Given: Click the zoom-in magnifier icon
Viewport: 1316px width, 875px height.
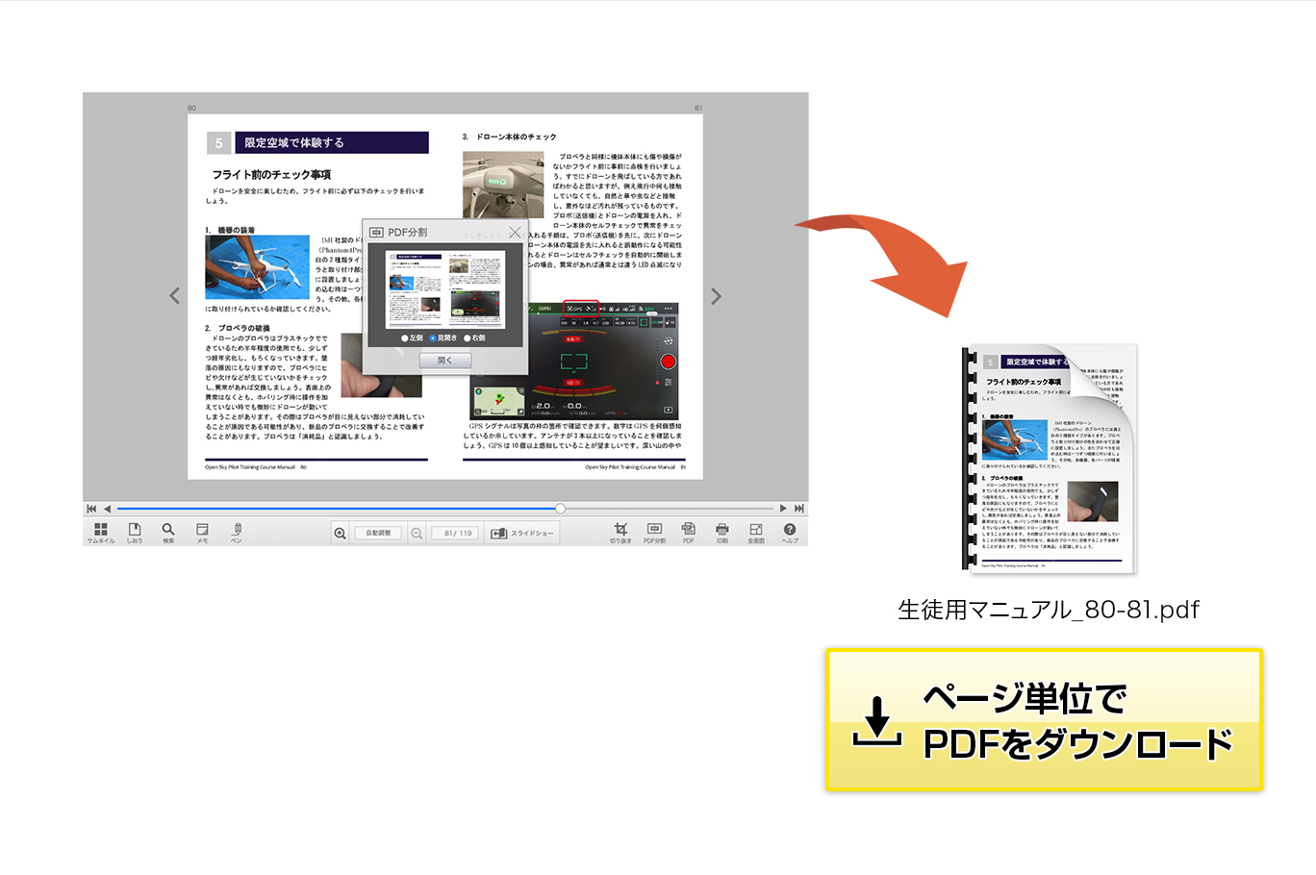Looking at the screenshot, I should pos(339,532).
